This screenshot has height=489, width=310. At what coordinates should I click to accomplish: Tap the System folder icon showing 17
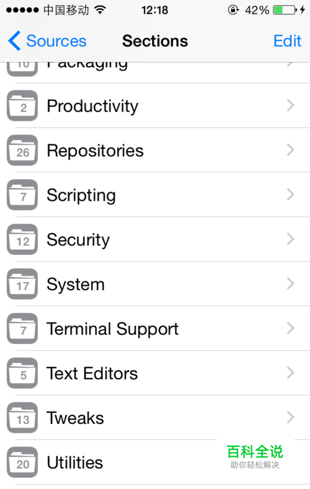point(22,284)
